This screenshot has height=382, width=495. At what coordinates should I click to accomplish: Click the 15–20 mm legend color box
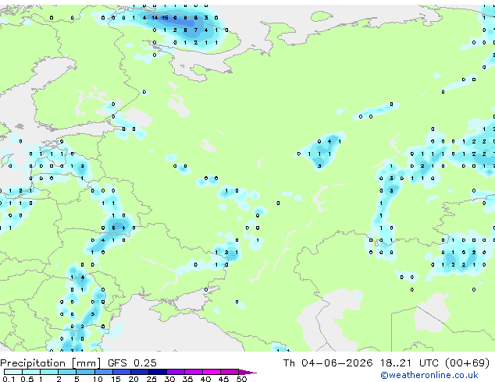point(121,372)
